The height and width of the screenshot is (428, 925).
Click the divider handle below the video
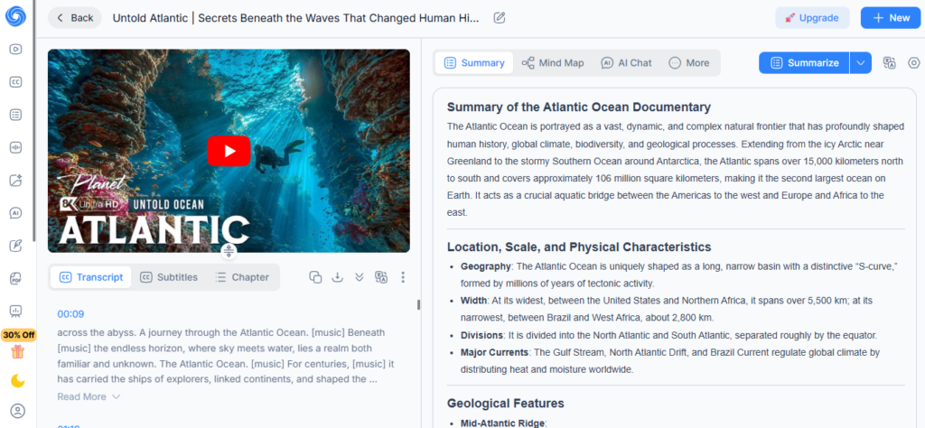pyautogui.click(x=229, y=252)
